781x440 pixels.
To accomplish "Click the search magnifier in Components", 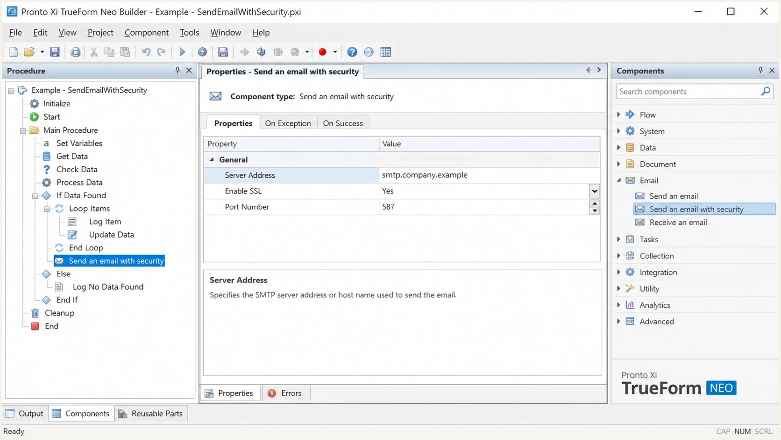I will click(765, 91).
